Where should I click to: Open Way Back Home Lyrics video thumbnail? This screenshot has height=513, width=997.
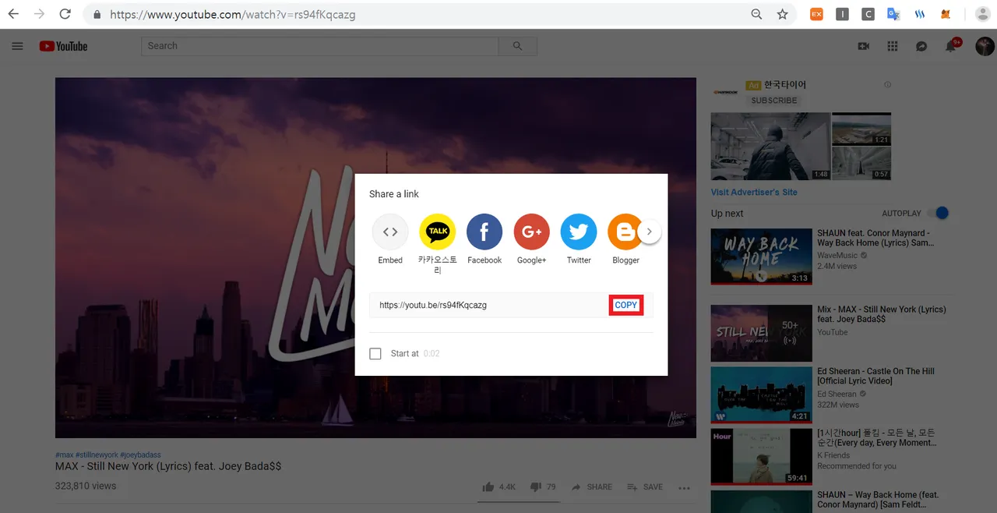point(761,256)
